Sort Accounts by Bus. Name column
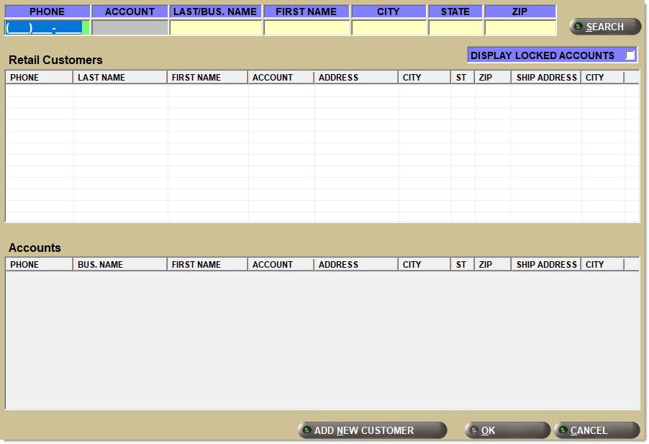Screen dimensions: 649x444 (119, 264)
